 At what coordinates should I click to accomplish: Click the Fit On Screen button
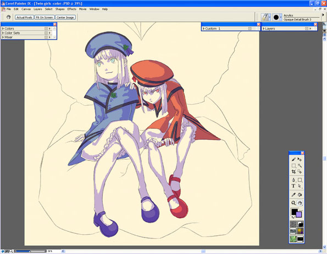44,18
